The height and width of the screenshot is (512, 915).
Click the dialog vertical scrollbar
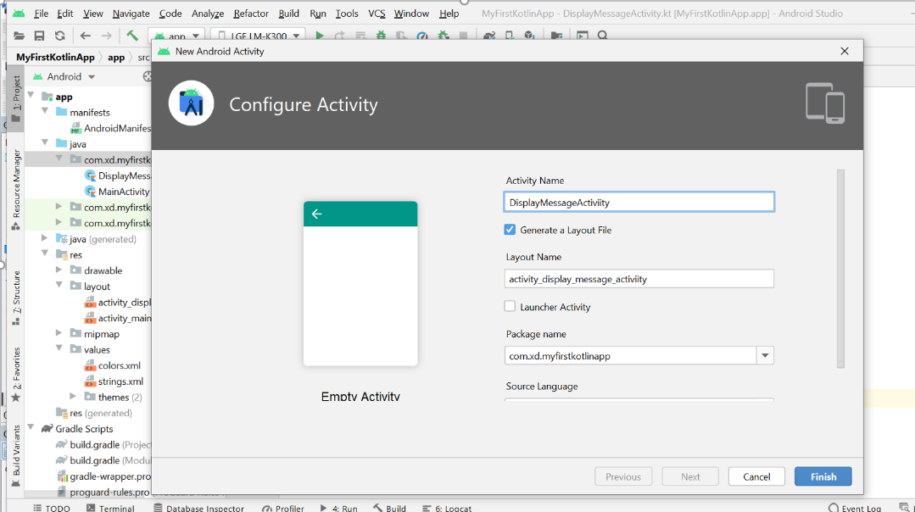(840, 268)
